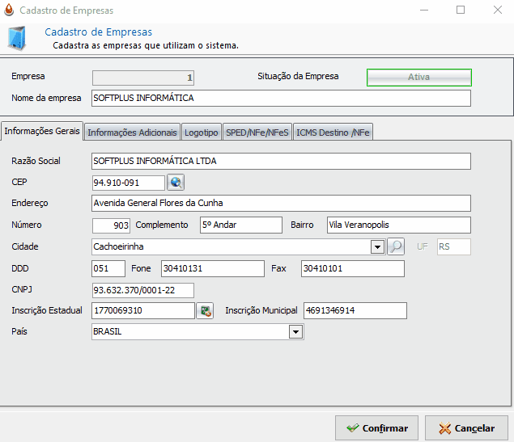This screenshot has width=514, height=442.
Task: Click the application flame icon in the title bar
Action: [9, 10]
